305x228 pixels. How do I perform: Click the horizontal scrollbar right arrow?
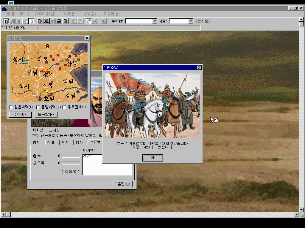[x=296, y=215]
